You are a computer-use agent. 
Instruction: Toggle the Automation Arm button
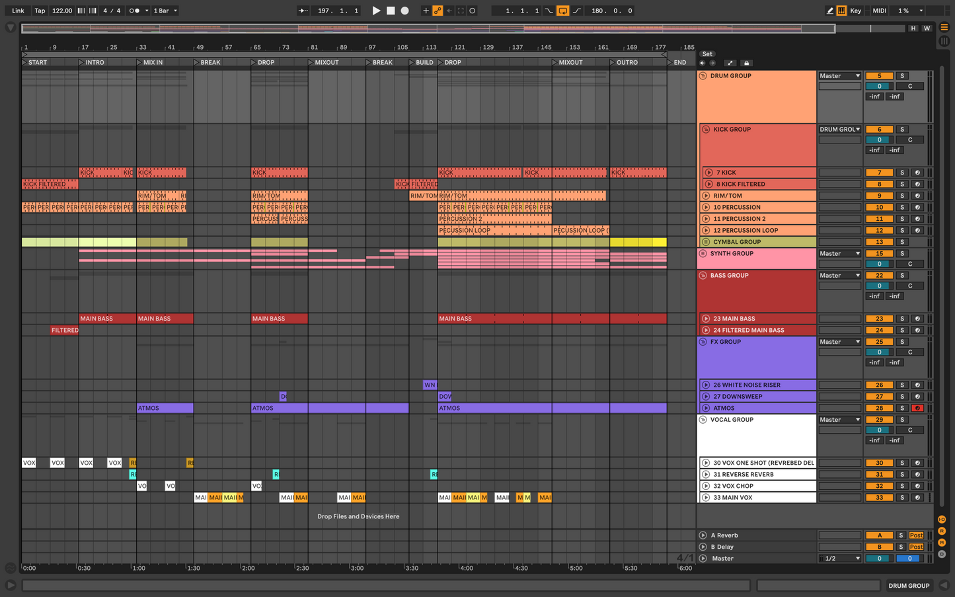(x=438, y=11)
